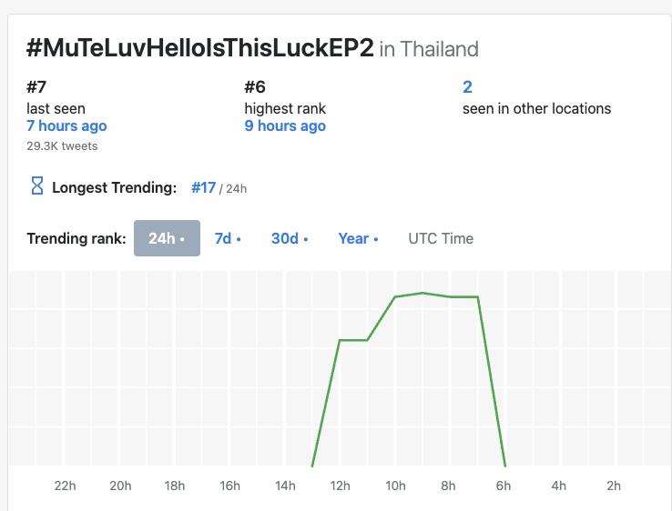This screenshot has width=672, height=511.
Task: Click the hourglass Longest Trending icon
Action: [37, 186]
